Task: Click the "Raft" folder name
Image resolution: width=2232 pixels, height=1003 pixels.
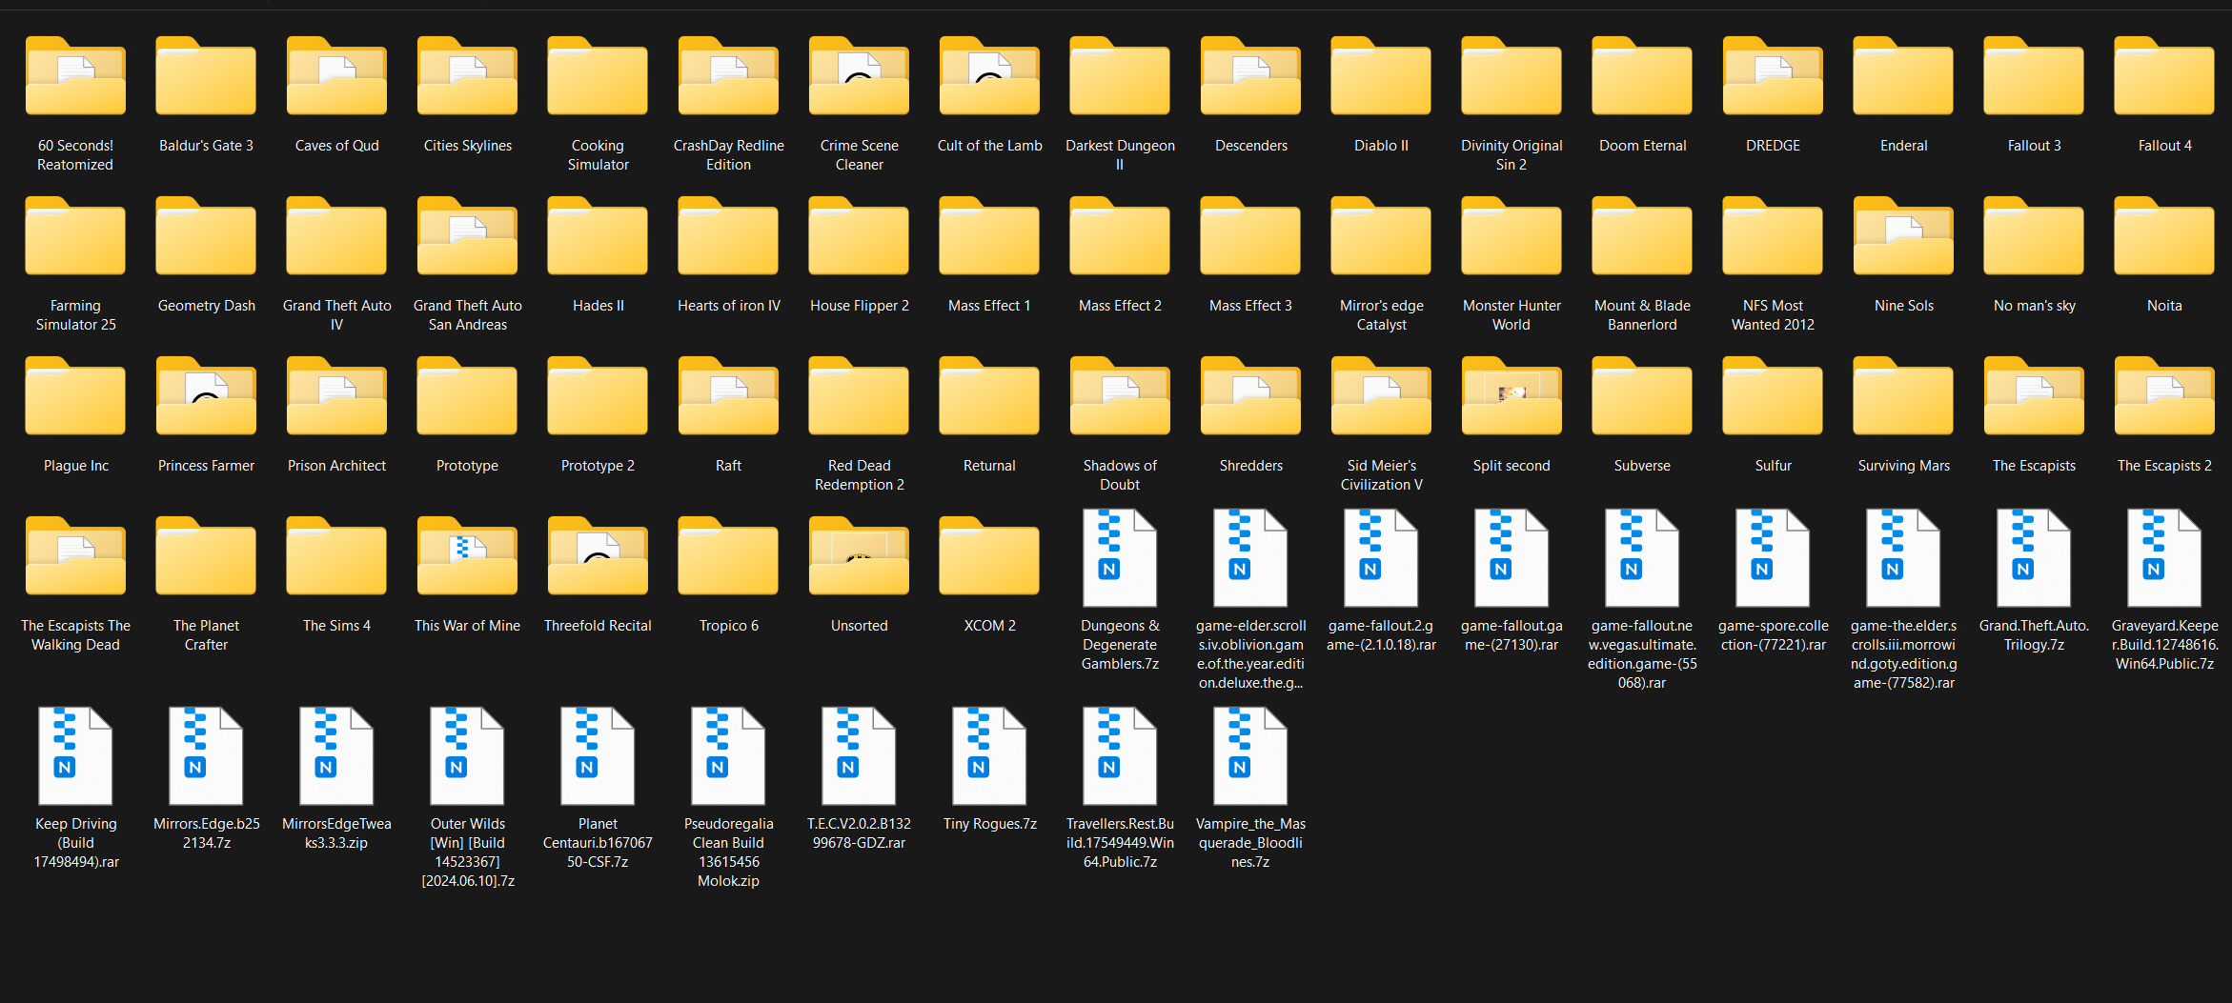Action: point(728,466)
